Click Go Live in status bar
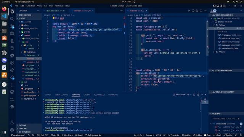 (186, 135)
